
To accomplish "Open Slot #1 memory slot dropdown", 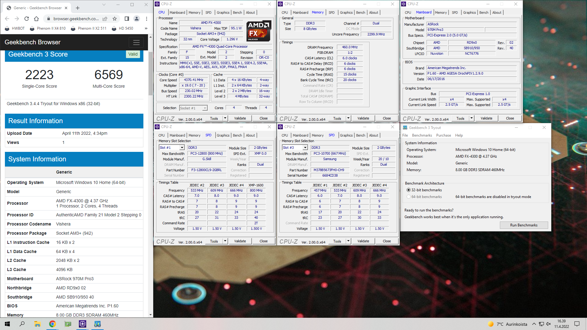I will tap(172, 148).
